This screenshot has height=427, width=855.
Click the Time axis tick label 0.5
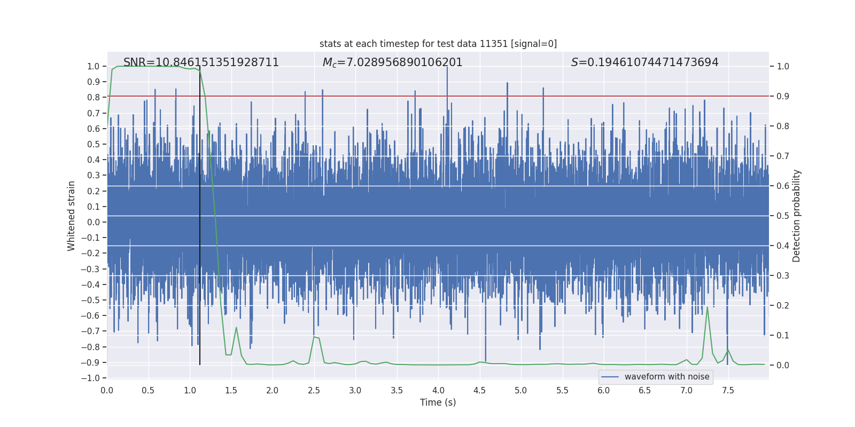148,390
